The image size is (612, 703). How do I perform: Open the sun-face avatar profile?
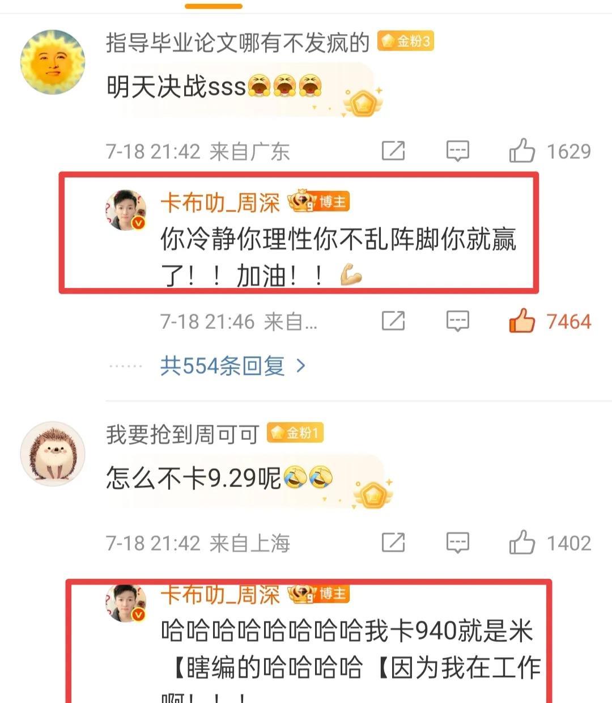53,62
